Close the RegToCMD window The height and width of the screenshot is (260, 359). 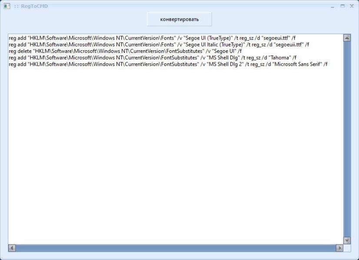[352, 6]
